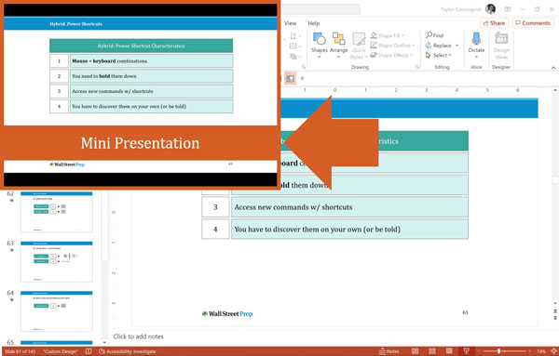This screenshot has height=356, width=559.
Task: Click Find in Editing group
Action: coord(434,35)
